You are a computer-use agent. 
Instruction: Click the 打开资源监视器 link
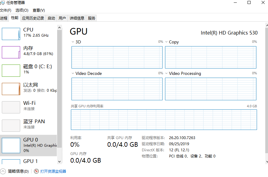53,171
